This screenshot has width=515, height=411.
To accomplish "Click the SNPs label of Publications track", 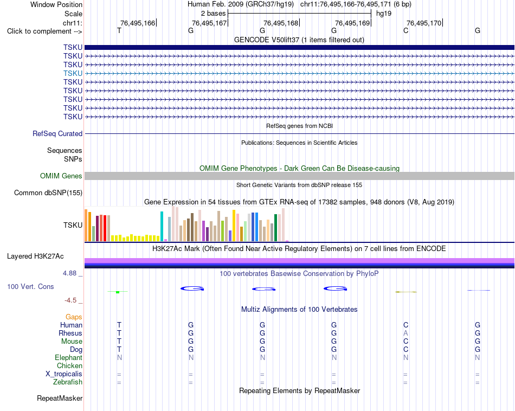I will [73, 159].
